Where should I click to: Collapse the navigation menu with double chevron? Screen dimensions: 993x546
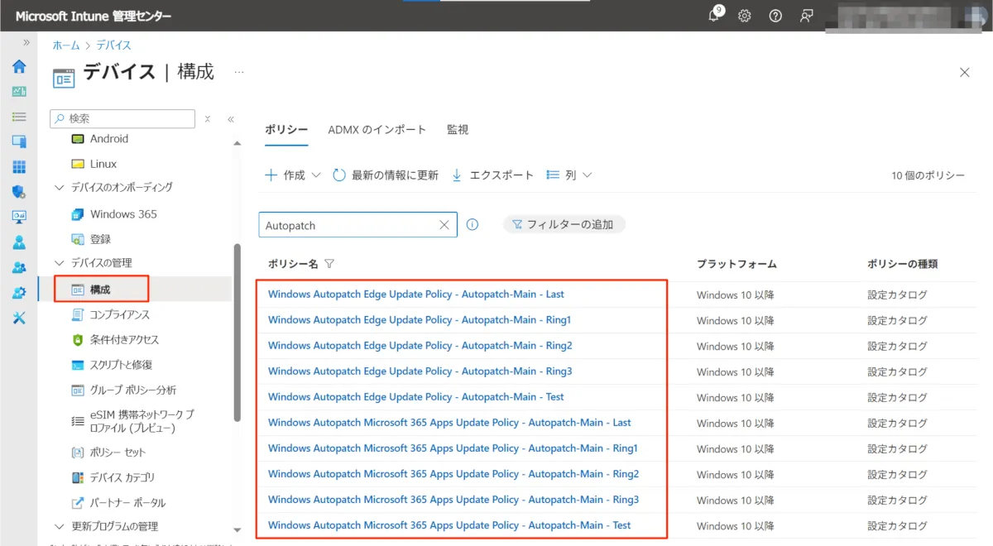point(231,119)
